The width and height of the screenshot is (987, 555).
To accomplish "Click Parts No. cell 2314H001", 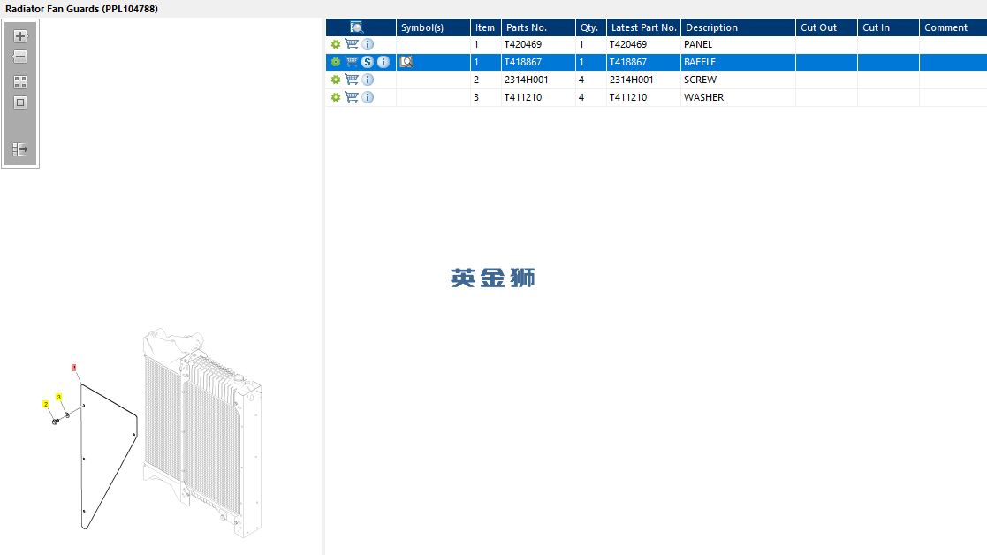I will [538, 80].
